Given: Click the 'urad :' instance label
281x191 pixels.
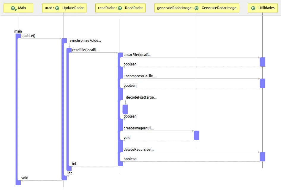Looking at the screenshot, I should click(x=50, y=8).
